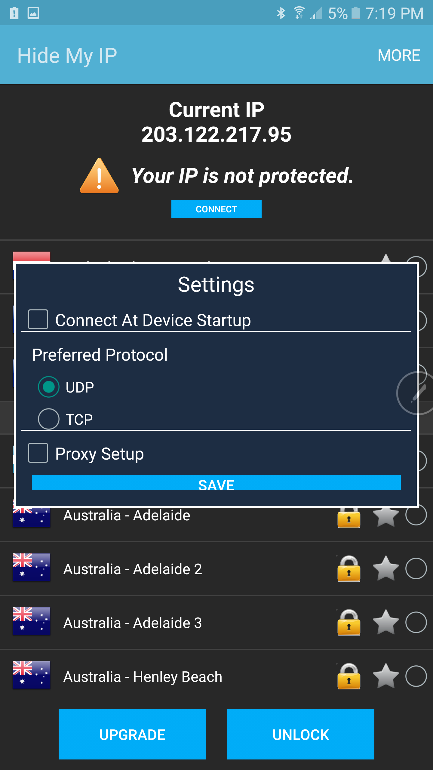Select UDP as preferred protocol
Viewport: 433px width, 770px height.
(48, 387)
